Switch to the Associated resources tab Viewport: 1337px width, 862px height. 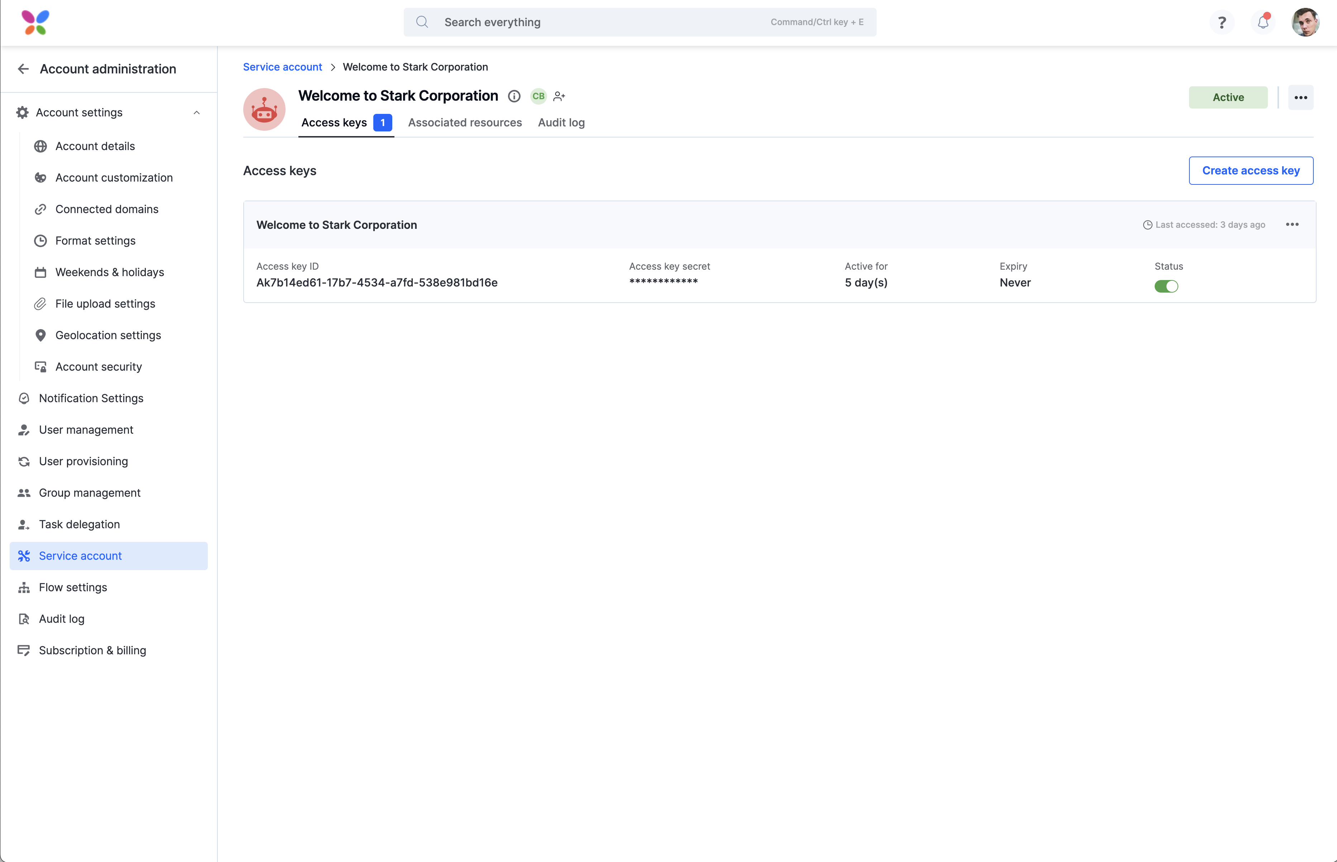point(465,122)
